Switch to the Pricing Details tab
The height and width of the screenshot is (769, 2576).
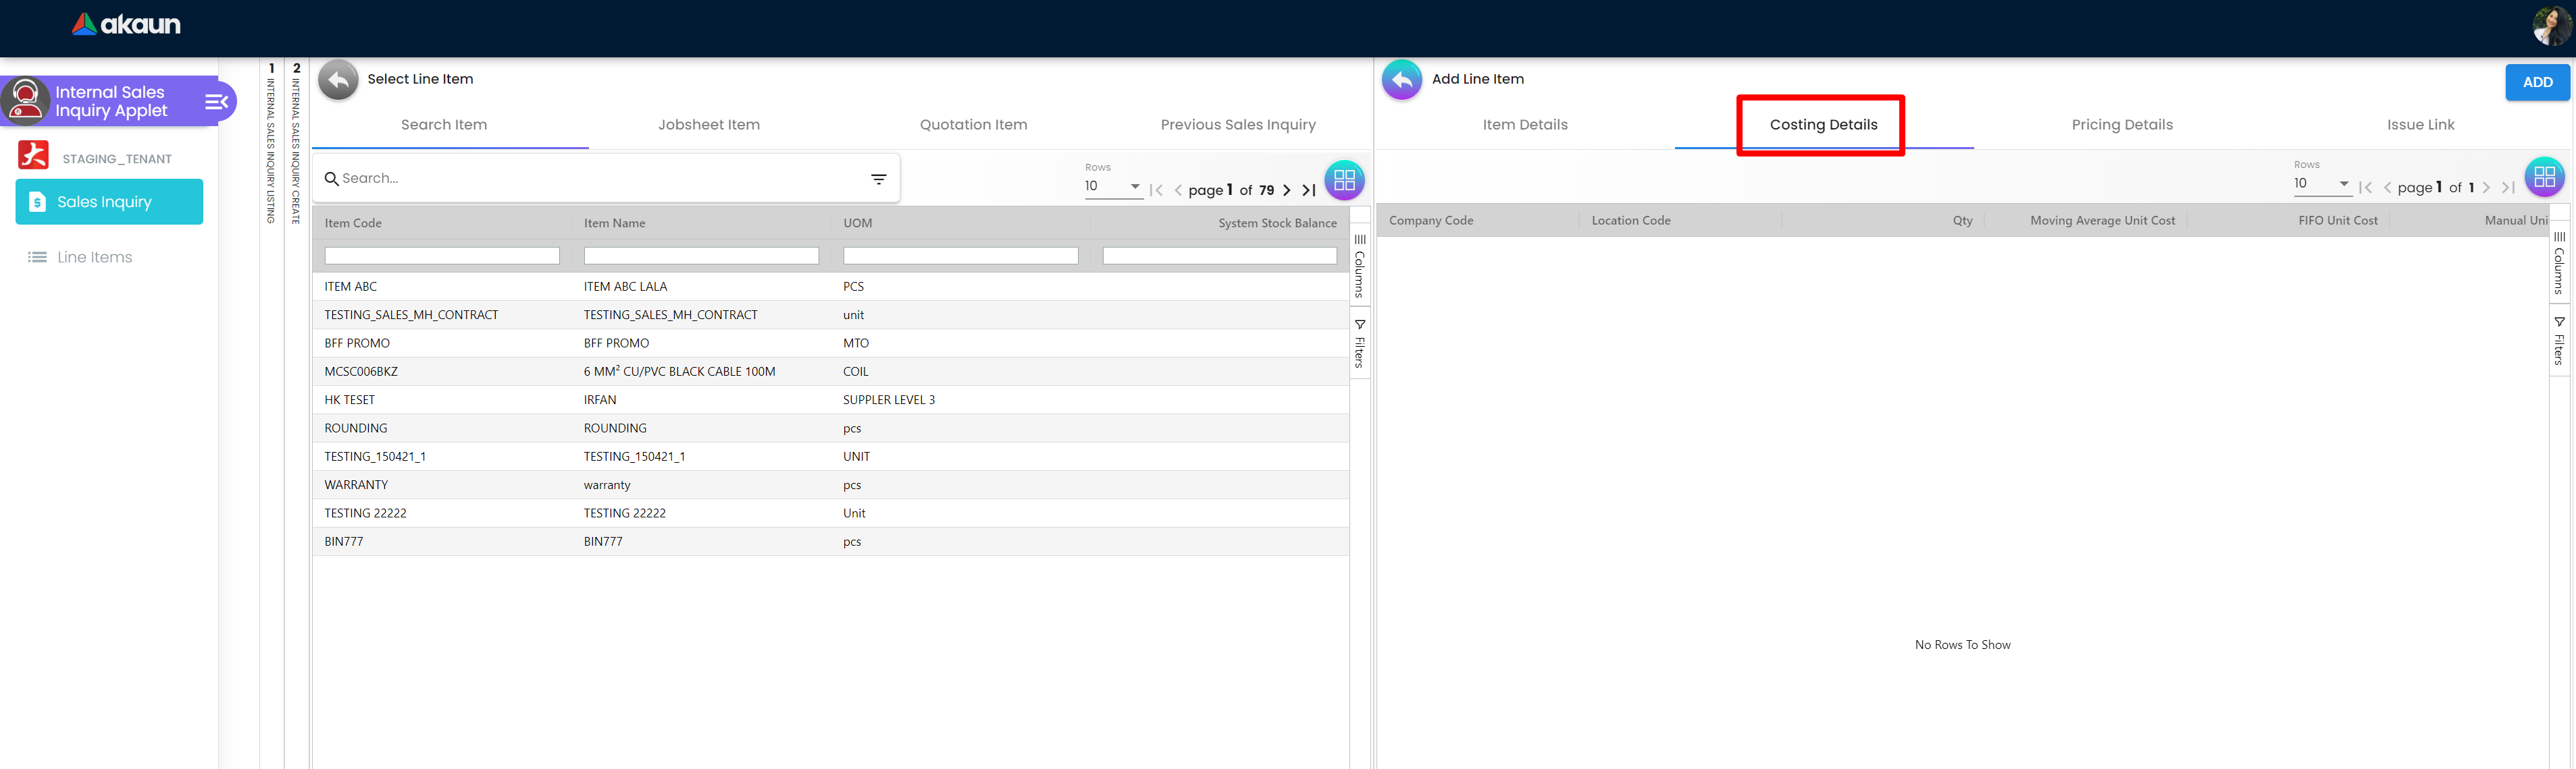2121,125
